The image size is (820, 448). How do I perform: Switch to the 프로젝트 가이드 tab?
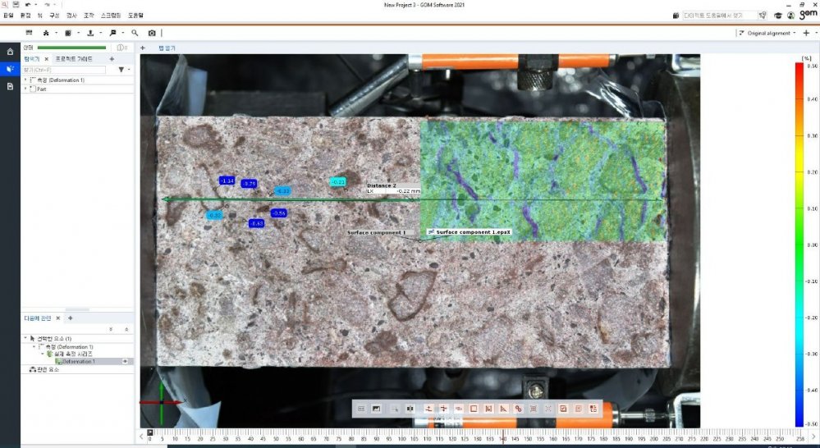[73, 59]
